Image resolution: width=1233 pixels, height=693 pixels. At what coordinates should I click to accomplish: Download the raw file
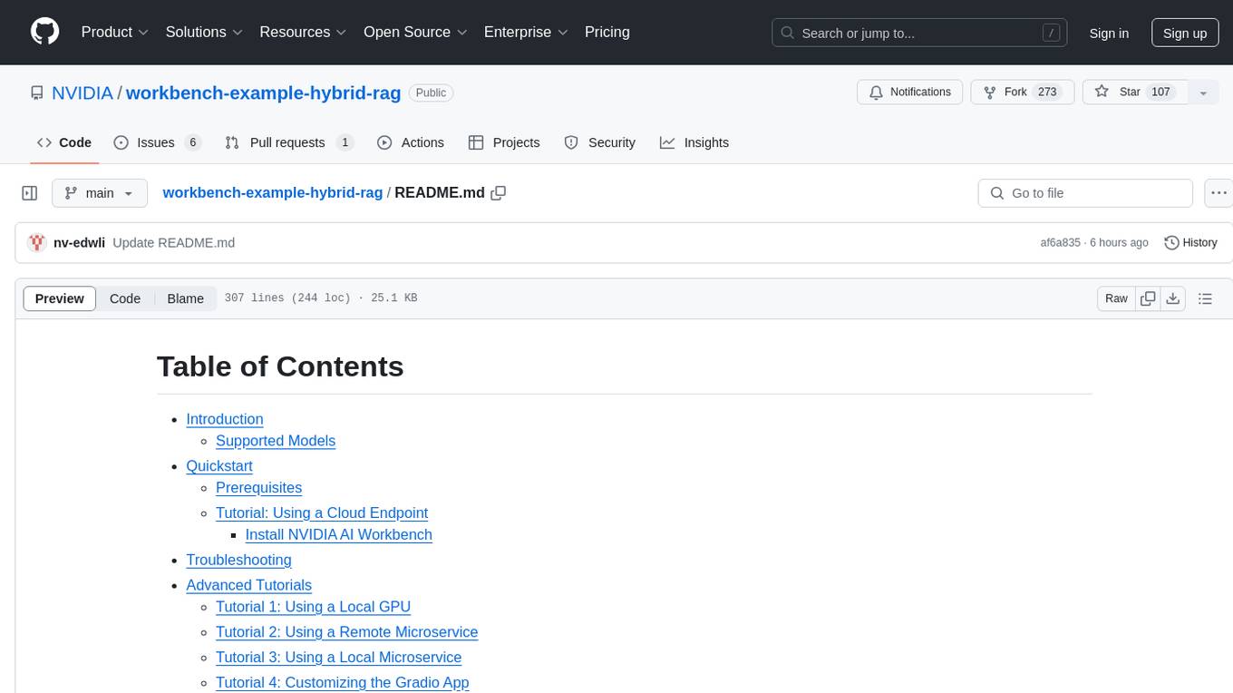pos(1173,298)
